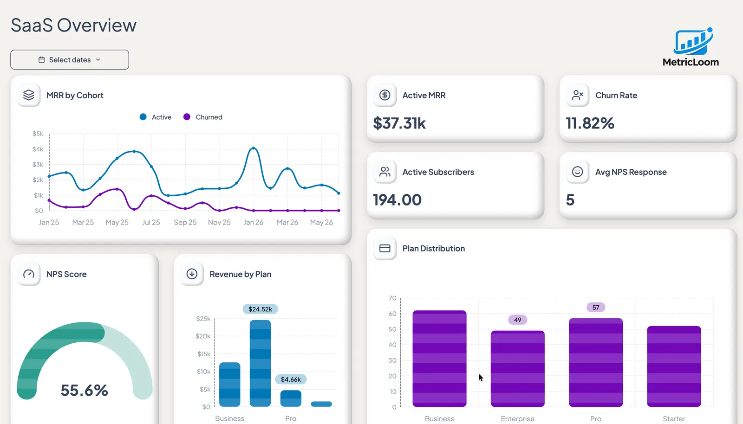This screenshot has height=424, width=743.
Task: Click the MRR by Cohort title
Action: point(75,95)
